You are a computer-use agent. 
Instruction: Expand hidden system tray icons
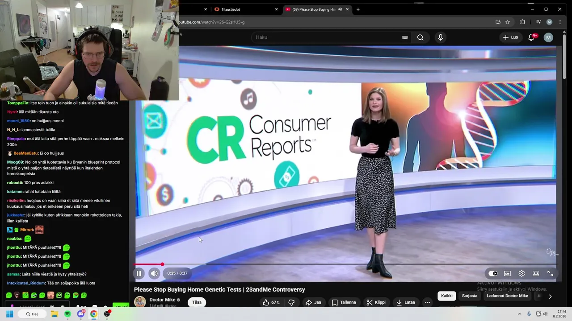519,314
